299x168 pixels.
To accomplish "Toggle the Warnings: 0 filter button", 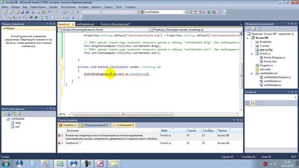I will coord(94,125).
